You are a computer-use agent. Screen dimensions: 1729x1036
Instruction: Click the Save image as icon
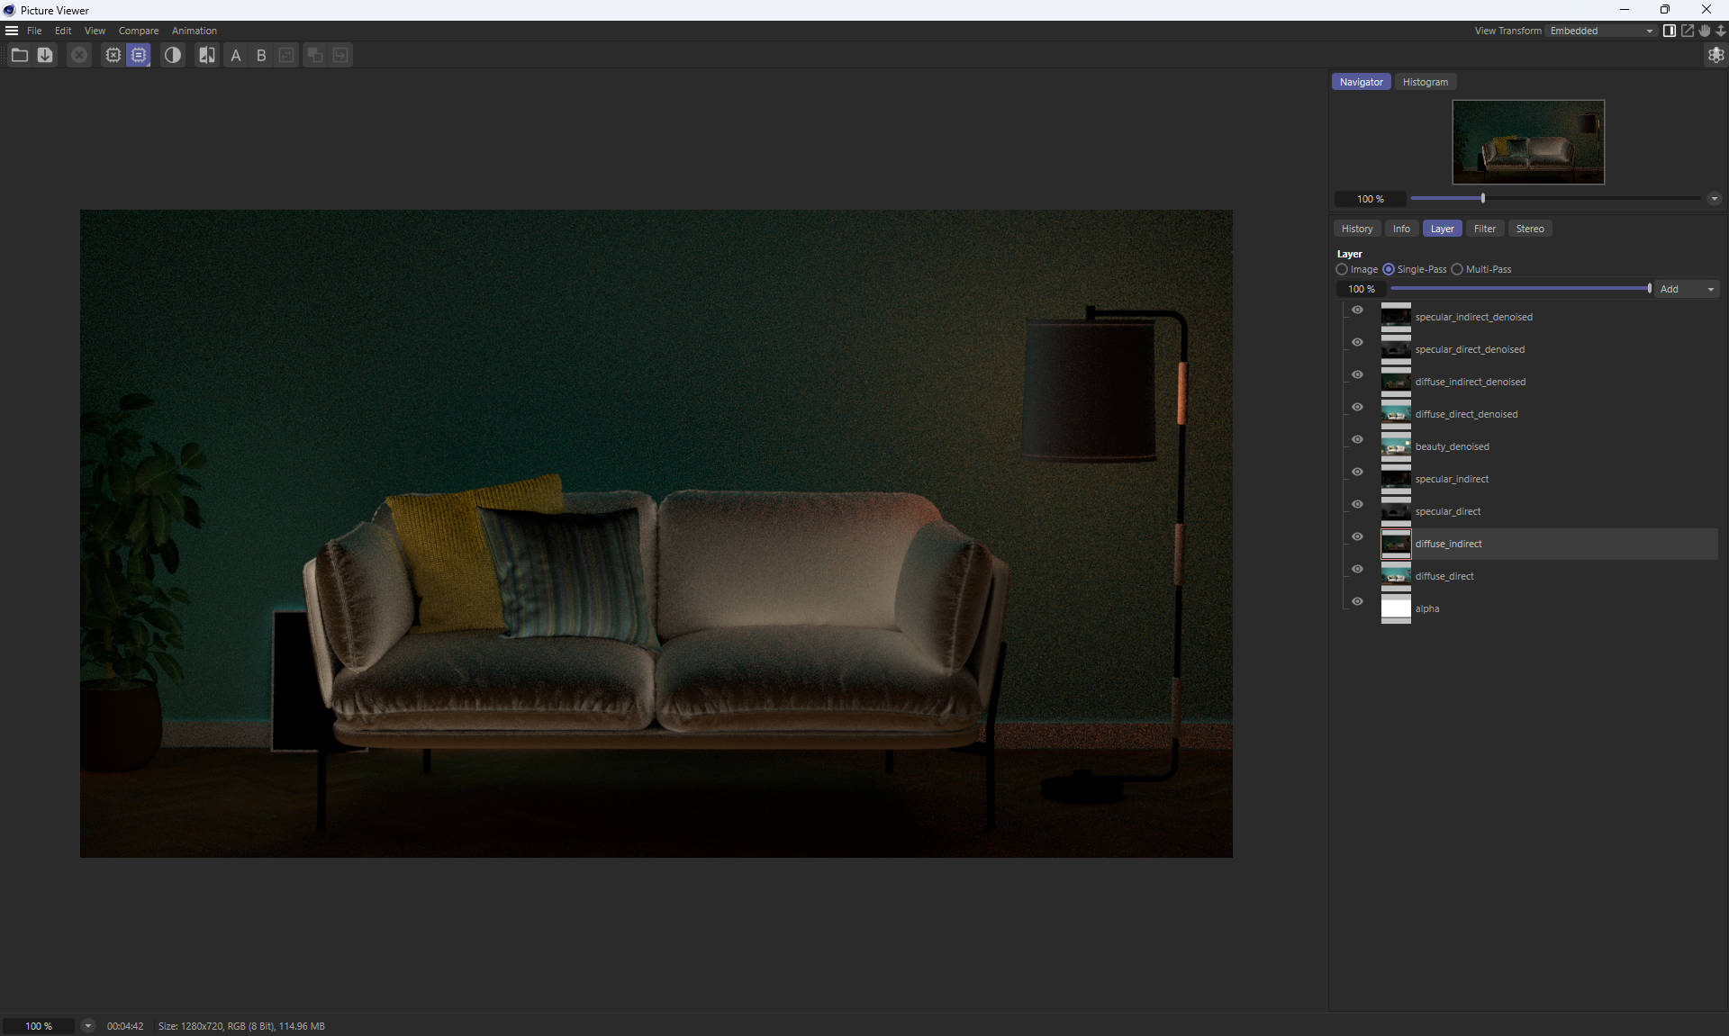45,56
